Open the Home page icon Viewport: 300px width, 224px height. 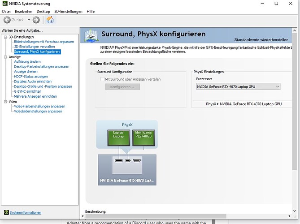[50, 20]
